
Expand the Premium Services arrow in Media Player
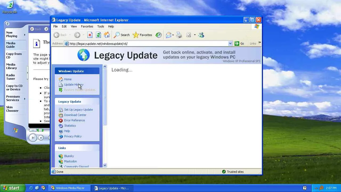point(25,99)
